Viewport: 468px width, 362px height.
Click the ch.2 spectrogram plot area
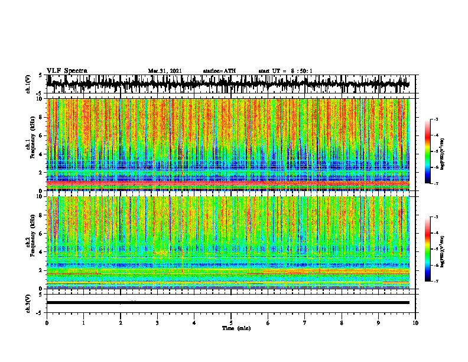(x=227, y=243)
